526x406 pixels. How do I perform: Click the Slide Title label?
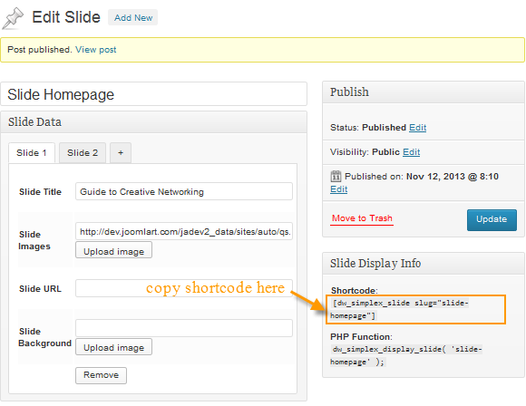click(40, 192)
